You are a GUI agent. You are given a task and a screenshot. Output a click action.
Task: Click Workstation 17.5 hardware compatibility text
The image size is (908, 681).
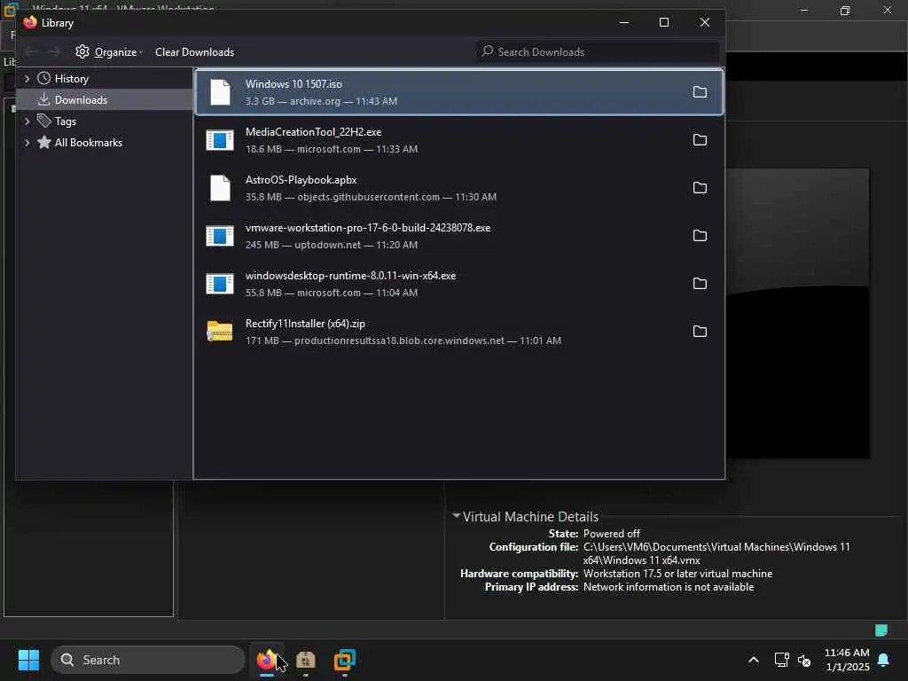point(677,574)
